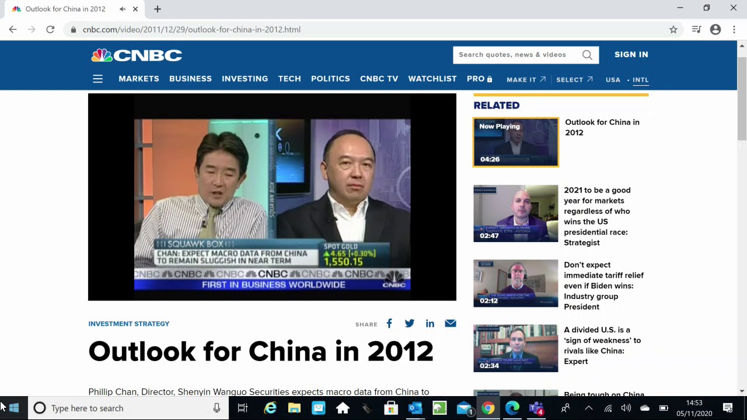Click the taskbar microphone icon

point(217,408)
